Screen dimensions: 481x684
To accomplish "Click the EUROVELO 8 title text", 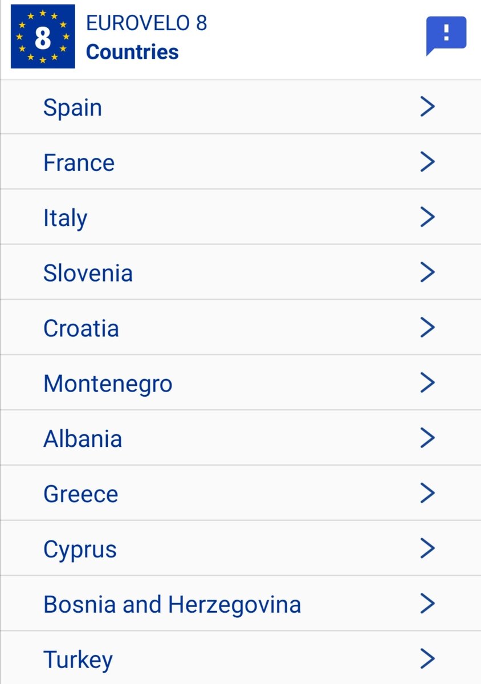I will 146,23.
